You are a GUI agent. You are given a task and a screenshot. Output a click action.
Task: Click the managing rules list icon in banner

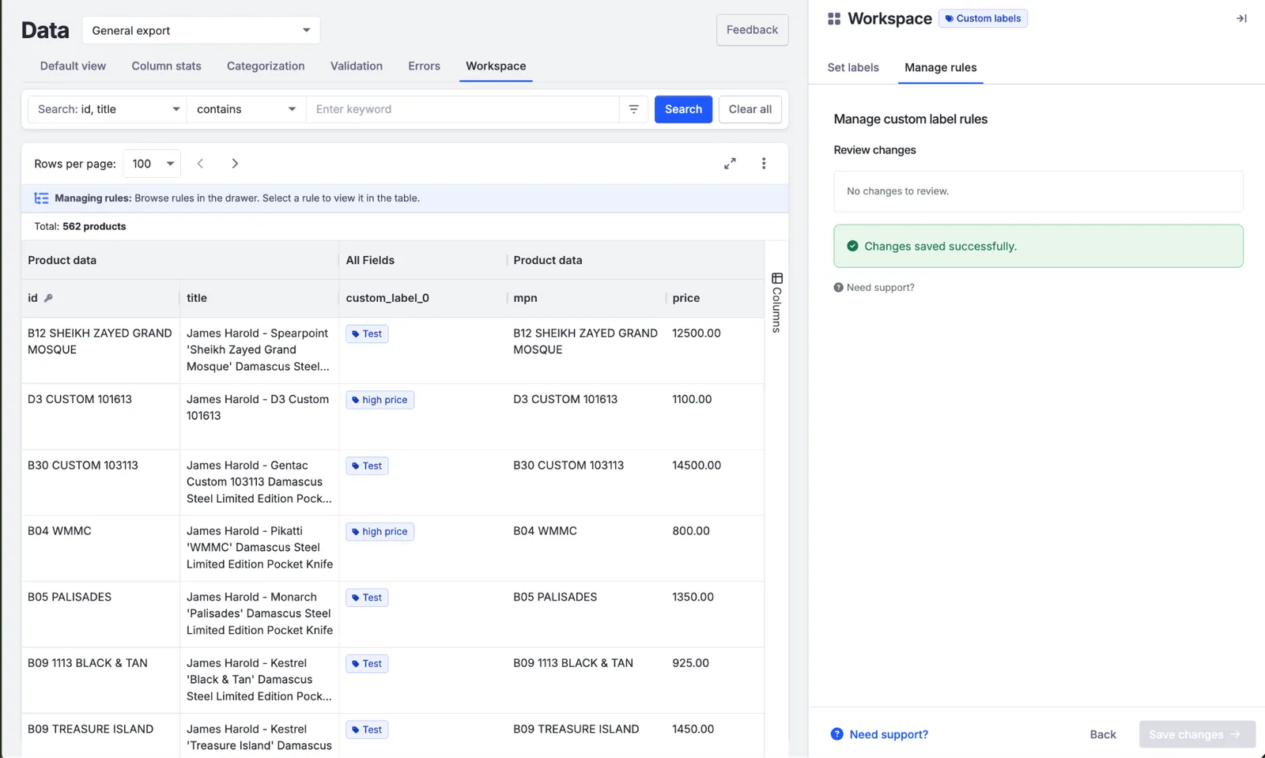coord(41,198)
